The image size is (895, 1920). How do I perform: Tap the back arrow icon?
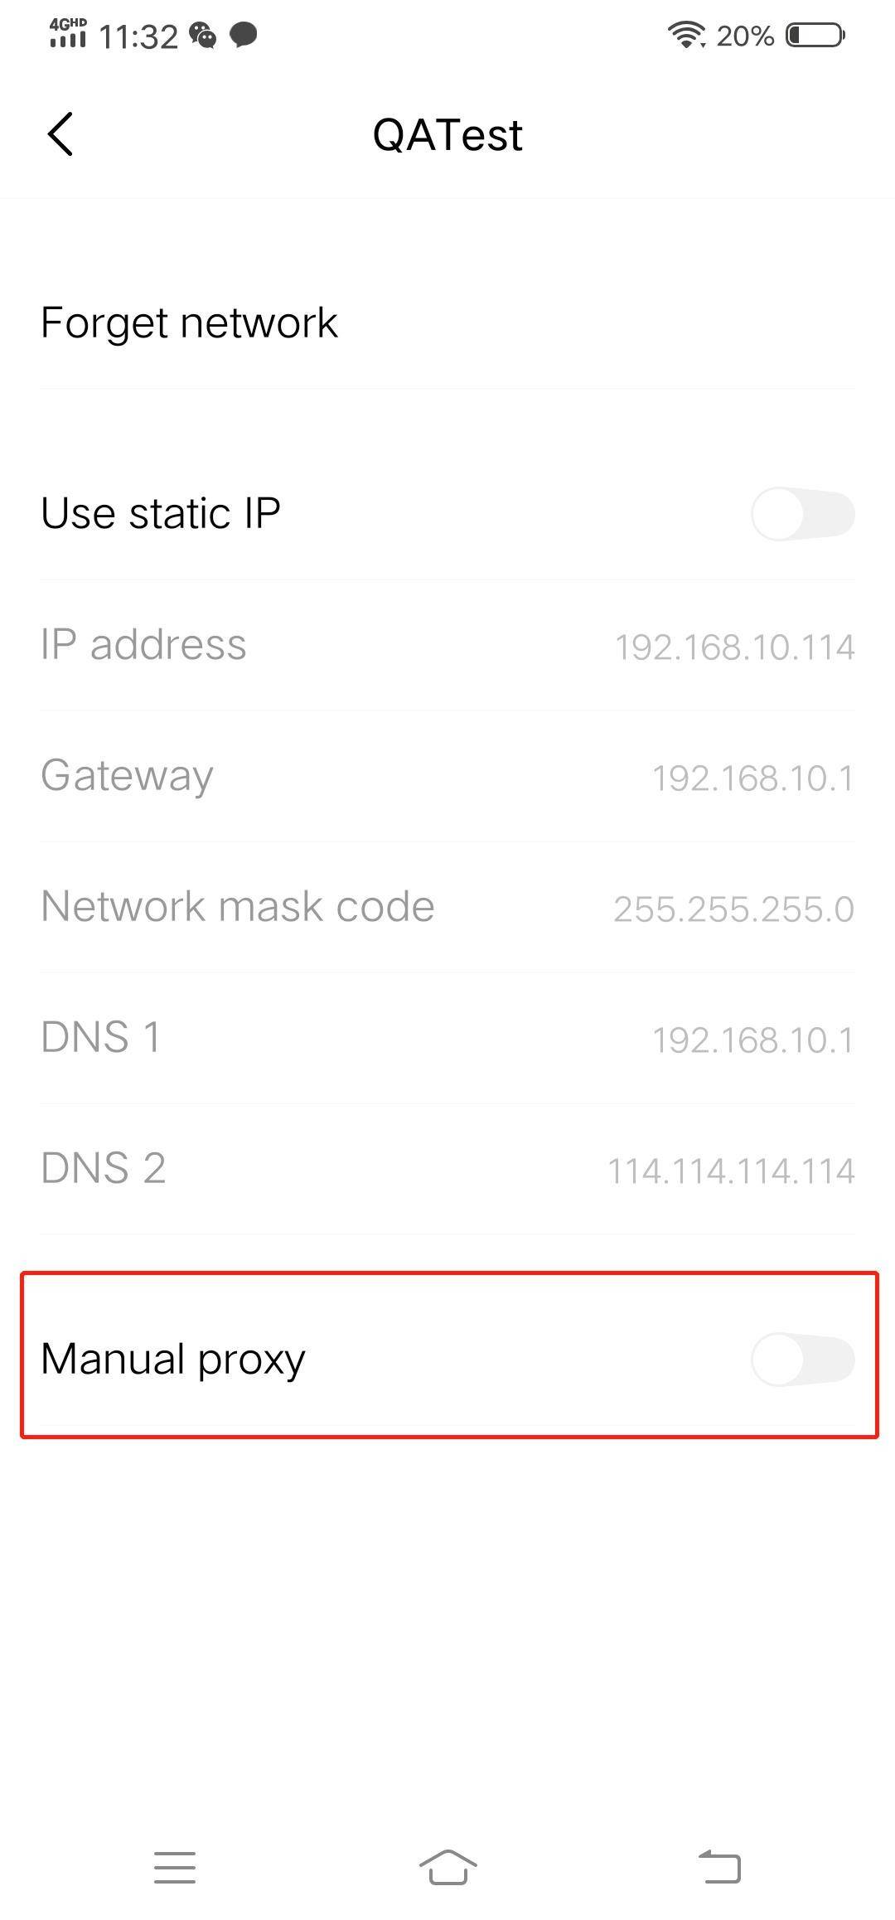point(60,134)
